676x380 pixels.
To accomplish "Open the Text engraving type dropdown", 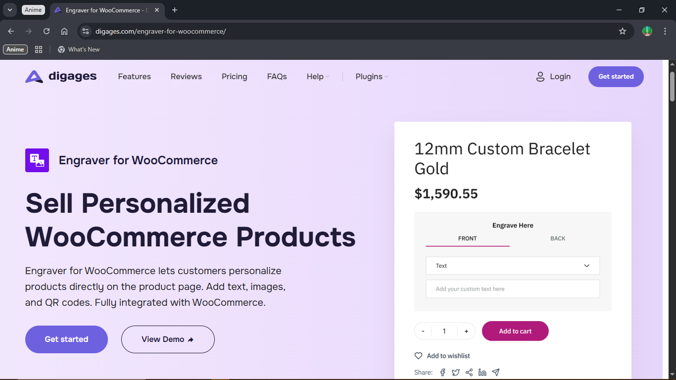I will 513,266.
